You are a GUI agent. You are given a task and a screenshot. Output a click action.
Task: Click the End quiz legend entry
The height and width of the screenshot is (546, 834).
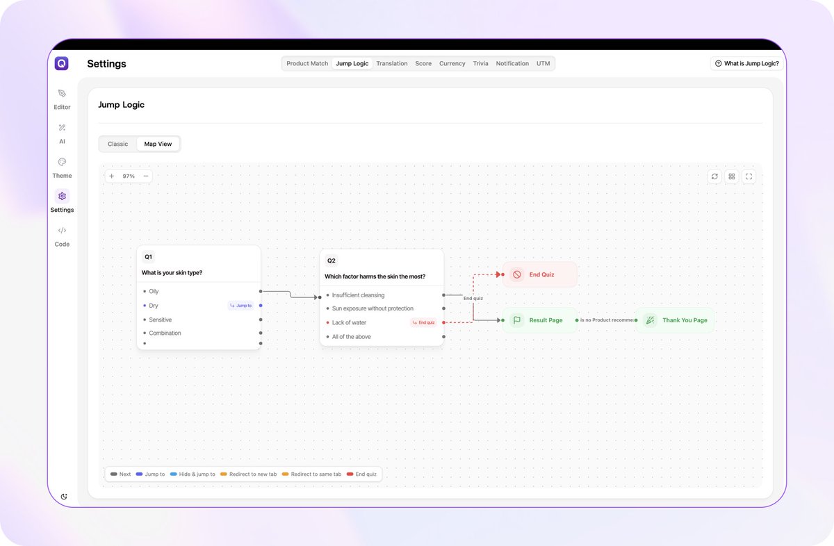pyautogui.click(x=361, y=474)
